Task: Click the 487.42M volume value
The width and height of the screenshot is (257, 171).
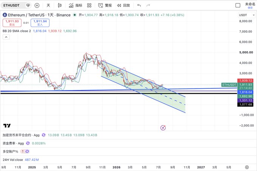Action: pos(32,160)
